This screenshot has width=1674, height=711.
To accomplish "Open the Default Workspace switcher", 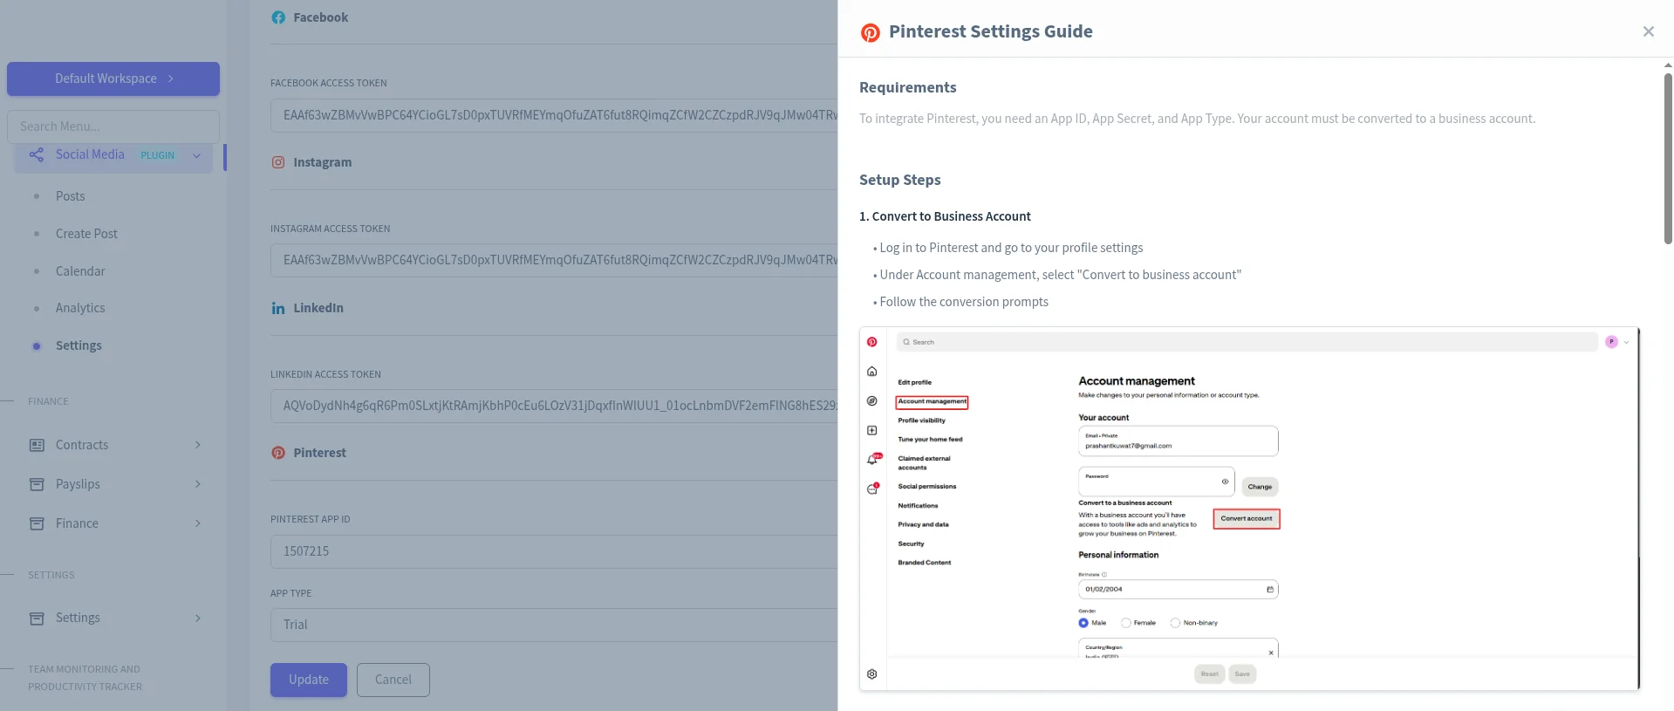I will [113, 79].
